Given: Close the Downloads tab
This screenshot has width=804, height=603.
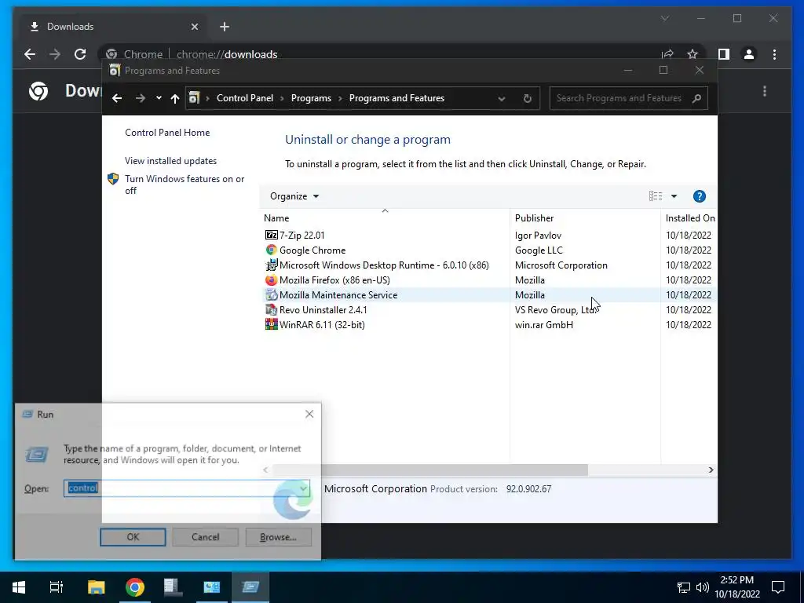Looking at the screenshot, I should [195, 27].
